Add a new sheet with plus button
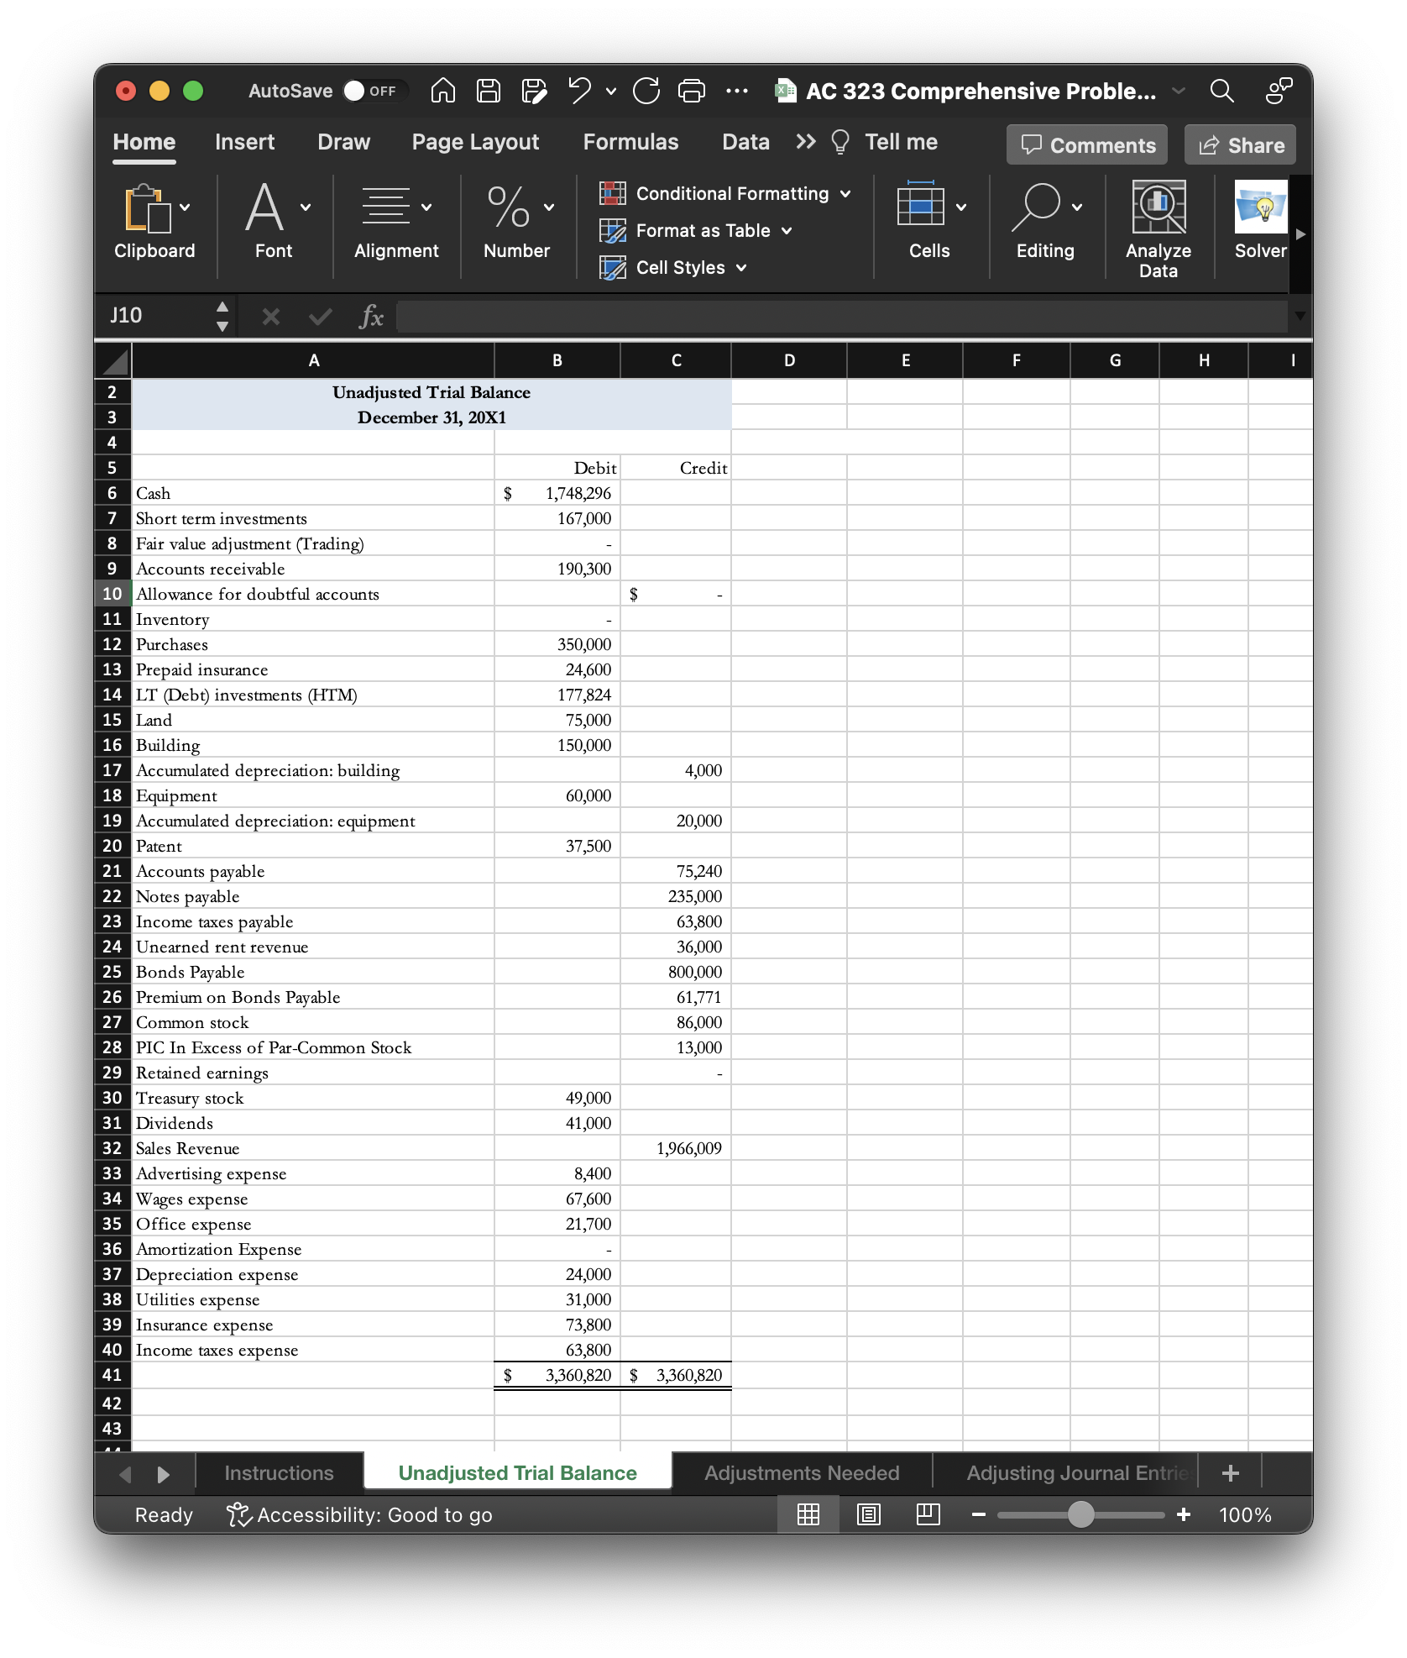1407x1658 pixels. (1231, 1473)
